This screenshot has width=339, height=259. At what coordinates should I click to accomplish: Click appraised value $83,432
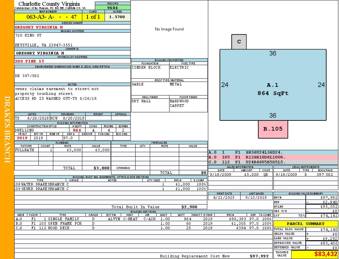[x=329, y=243]
